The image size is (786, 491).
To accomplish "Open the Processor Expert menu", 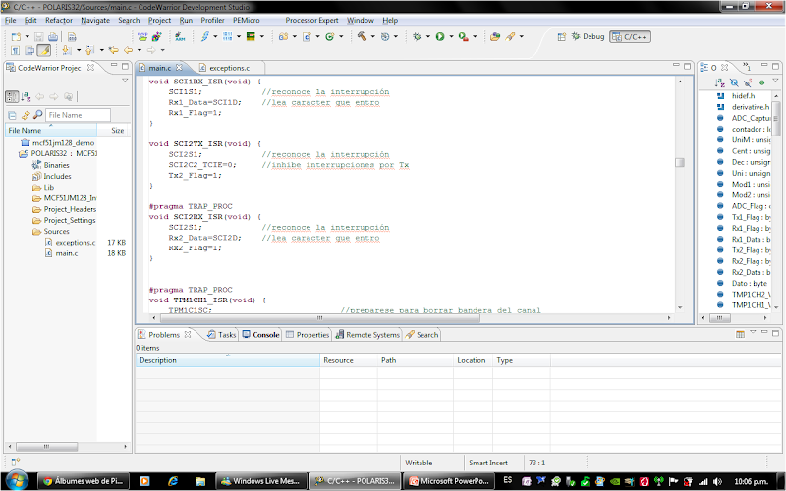I will point(311,20).
